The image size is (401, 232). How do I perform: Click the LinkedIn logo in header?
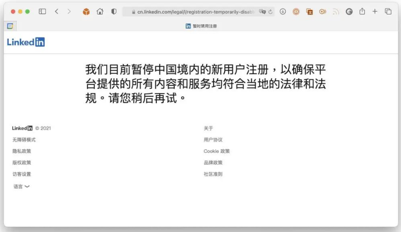[x=26, y=43]
